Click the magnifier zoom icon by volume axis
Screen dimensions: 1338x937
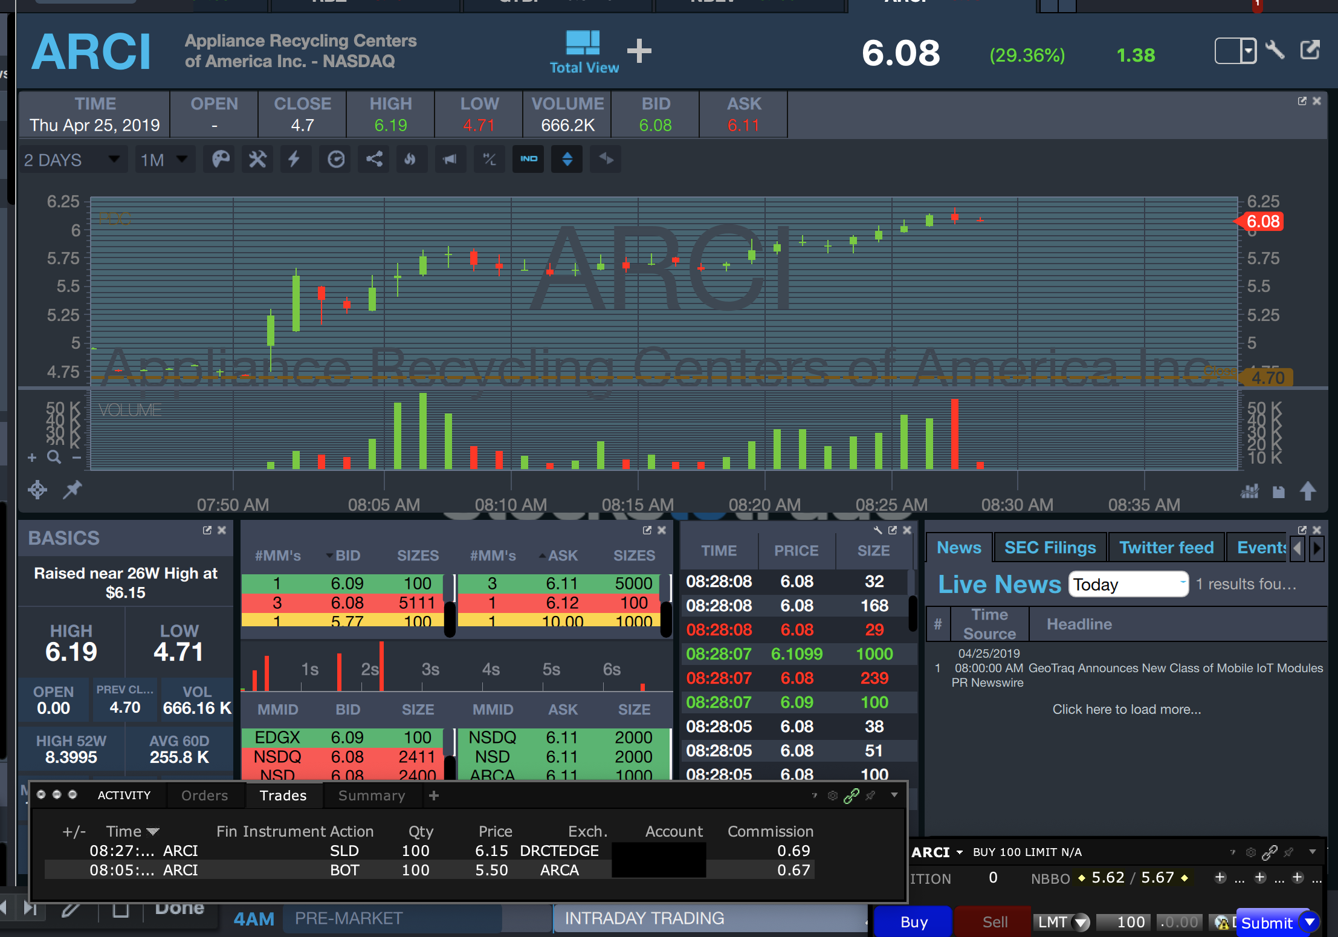(x=54, y=457)
